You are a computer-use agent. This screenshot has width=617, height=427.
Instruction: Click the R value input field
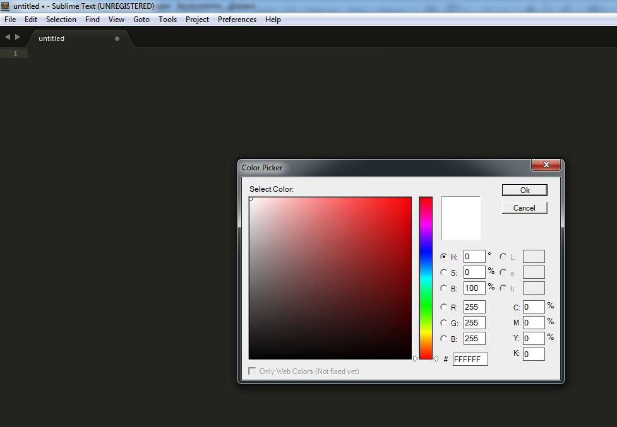pos(474,307)
